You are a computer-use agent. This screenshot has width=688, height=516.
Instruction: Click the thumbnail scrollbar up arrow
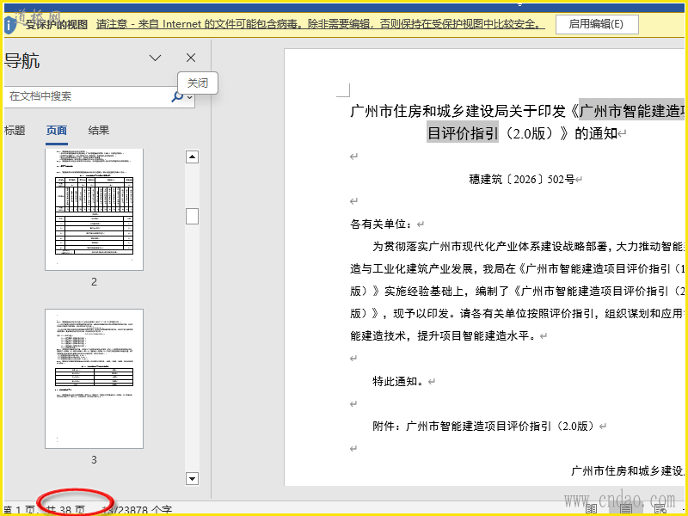192,157
